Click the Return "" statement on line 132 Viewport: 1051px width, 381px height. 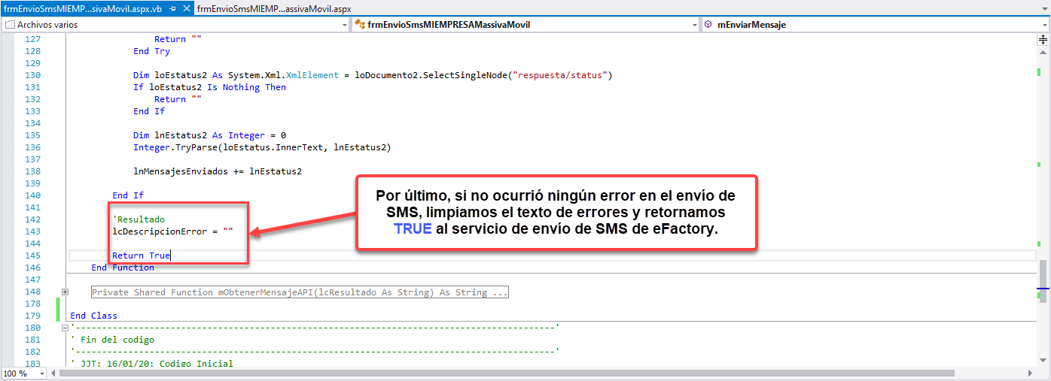click(x=178, y=99)
